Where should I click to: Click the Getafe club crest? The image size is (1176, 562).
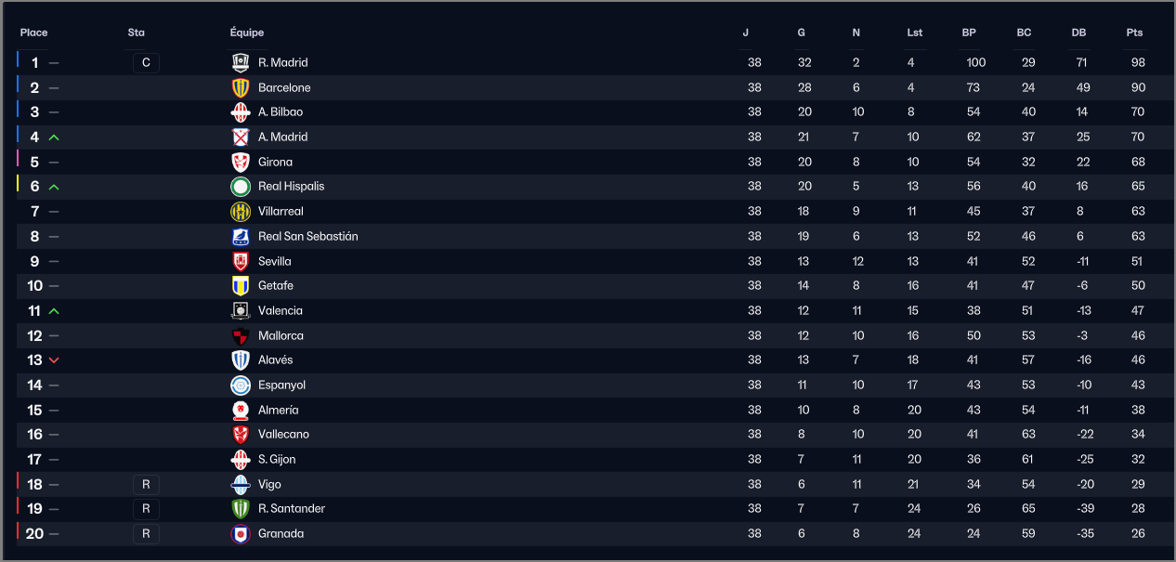241,286
